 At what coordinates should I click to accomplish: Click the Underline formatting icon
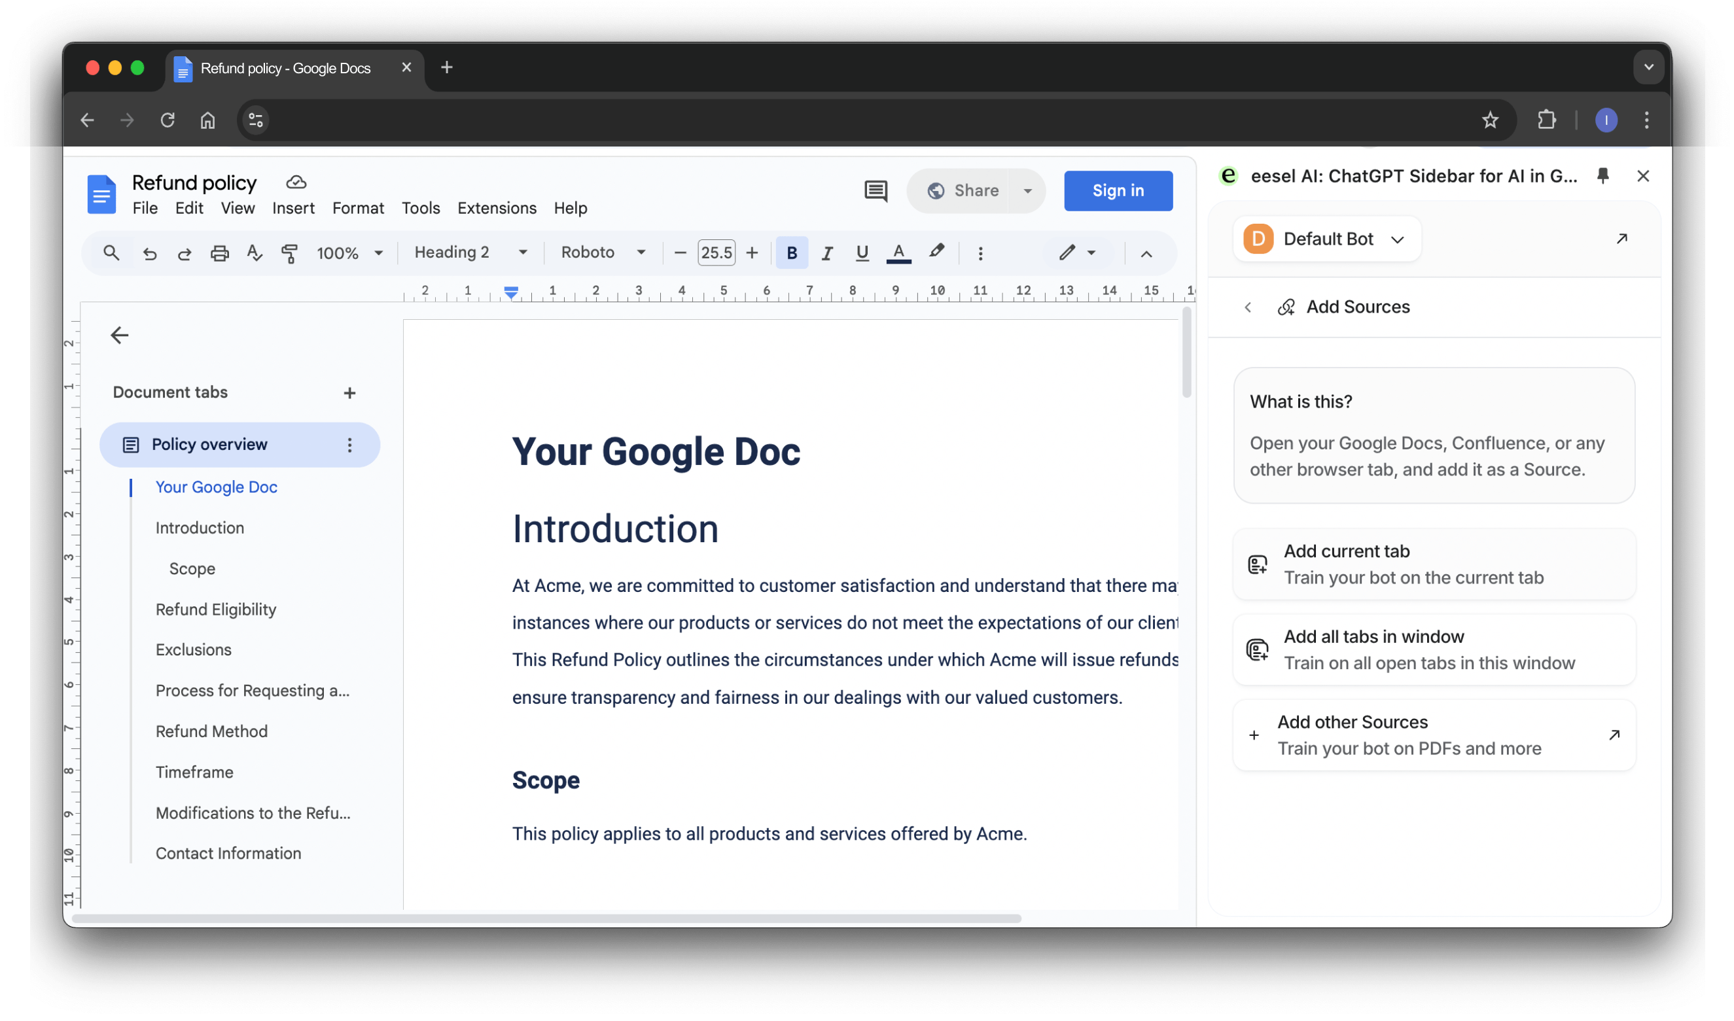point(860,252)
